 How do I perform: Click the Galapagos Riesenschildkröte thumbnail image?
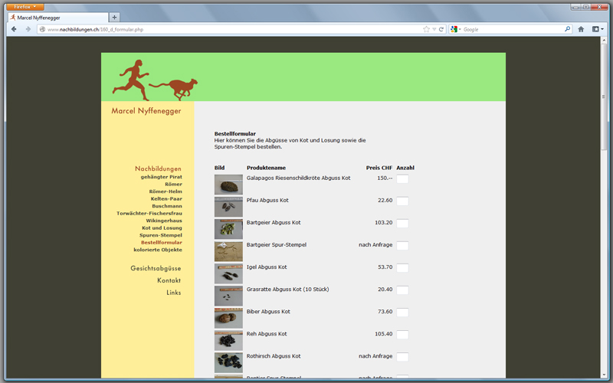[x=228, y=185]
